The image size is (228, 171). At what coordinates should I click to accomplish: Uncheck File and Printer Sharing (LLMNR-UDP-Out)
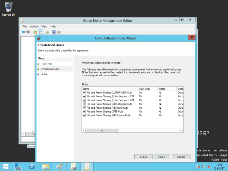[x=84, y=92]
